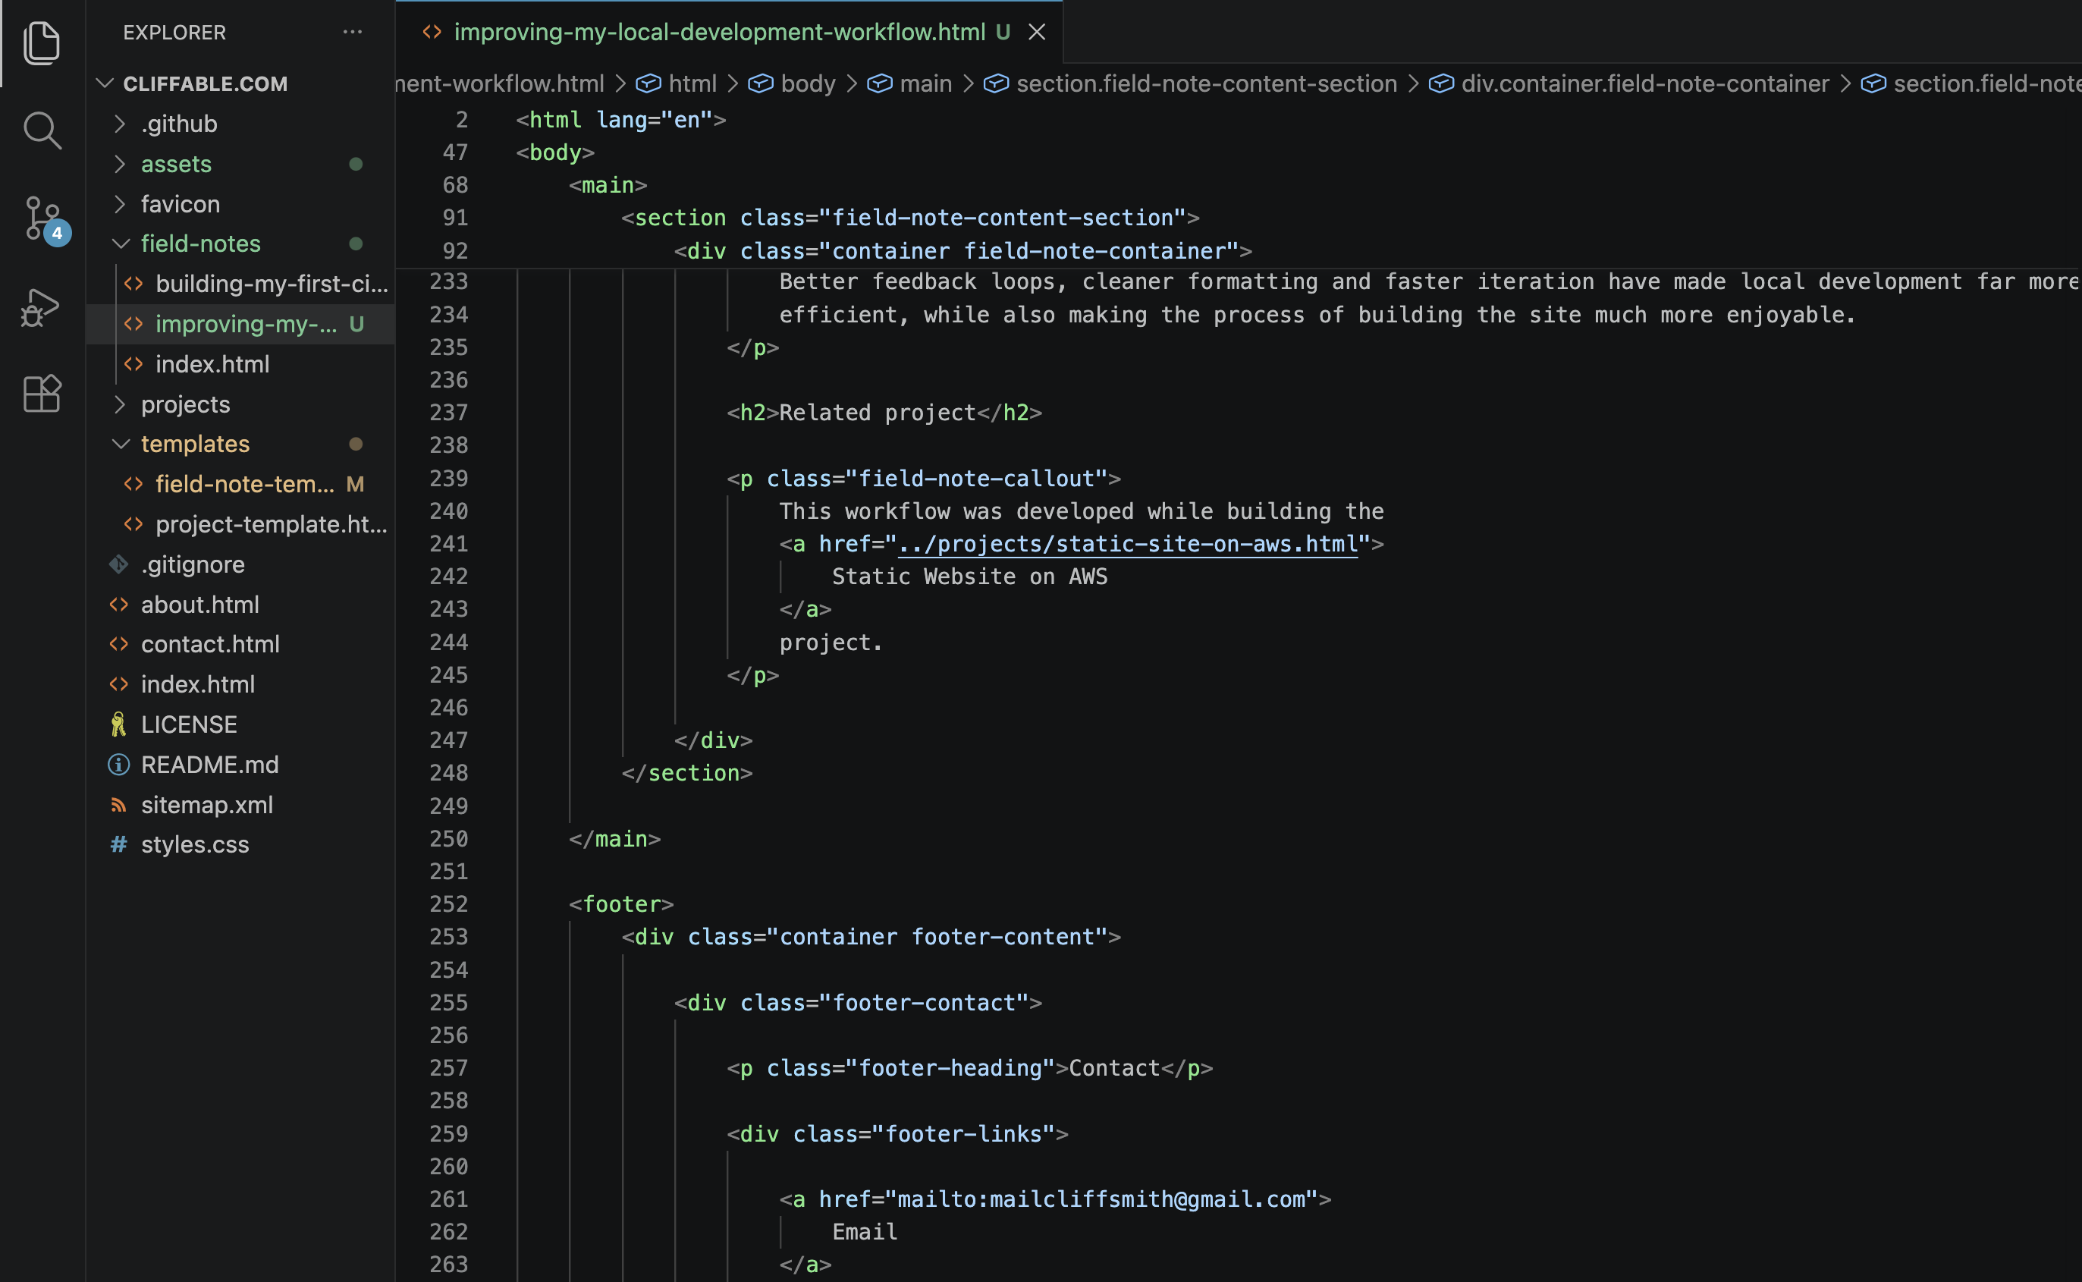2082x1282 pixels.
Task: Click sticky scroll line <body>
Action: pos(555,152)
